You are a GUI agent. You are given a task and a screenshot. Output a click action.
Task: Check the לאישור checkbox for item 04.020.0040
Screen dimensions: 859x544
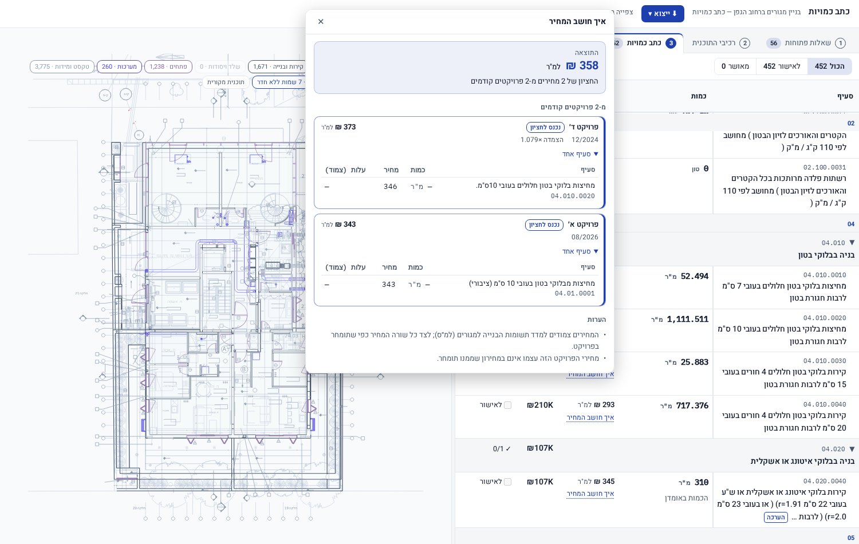(507, 482)
